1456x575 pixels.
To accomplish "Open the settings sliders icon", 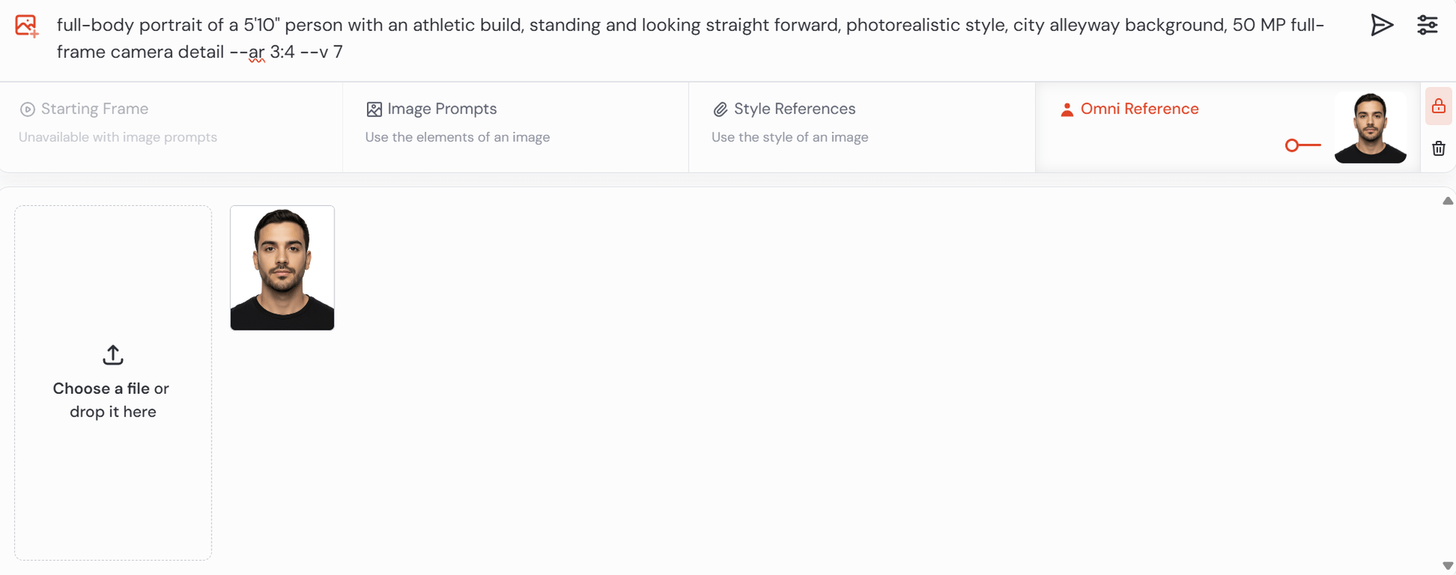I will coord(1427,25).
